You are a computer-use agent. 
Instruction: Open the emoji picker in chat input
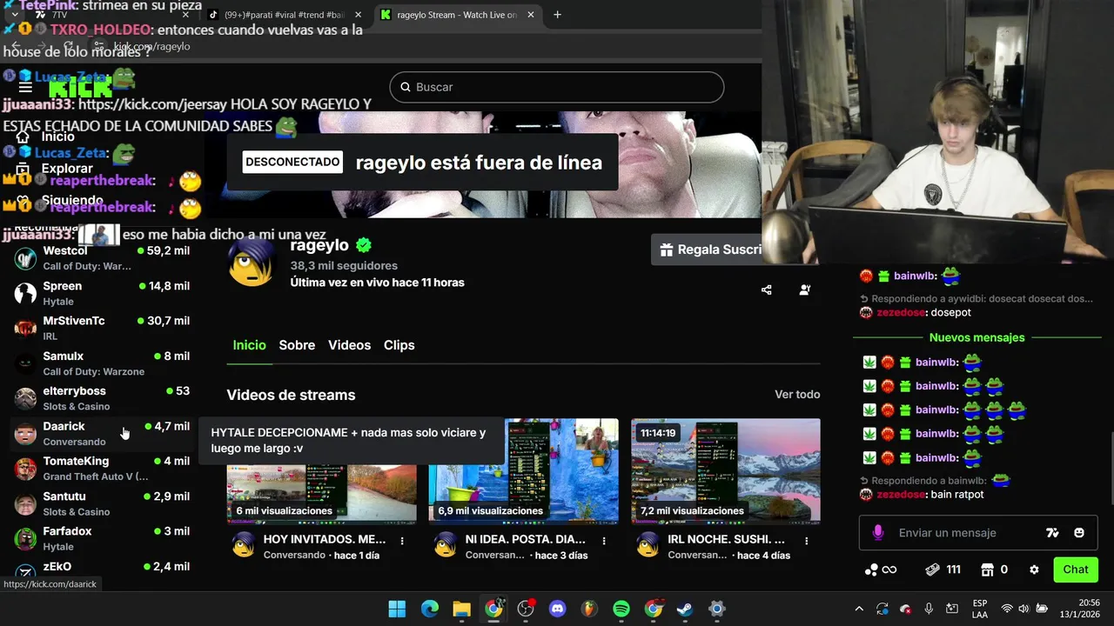(x=1079, y=533)
